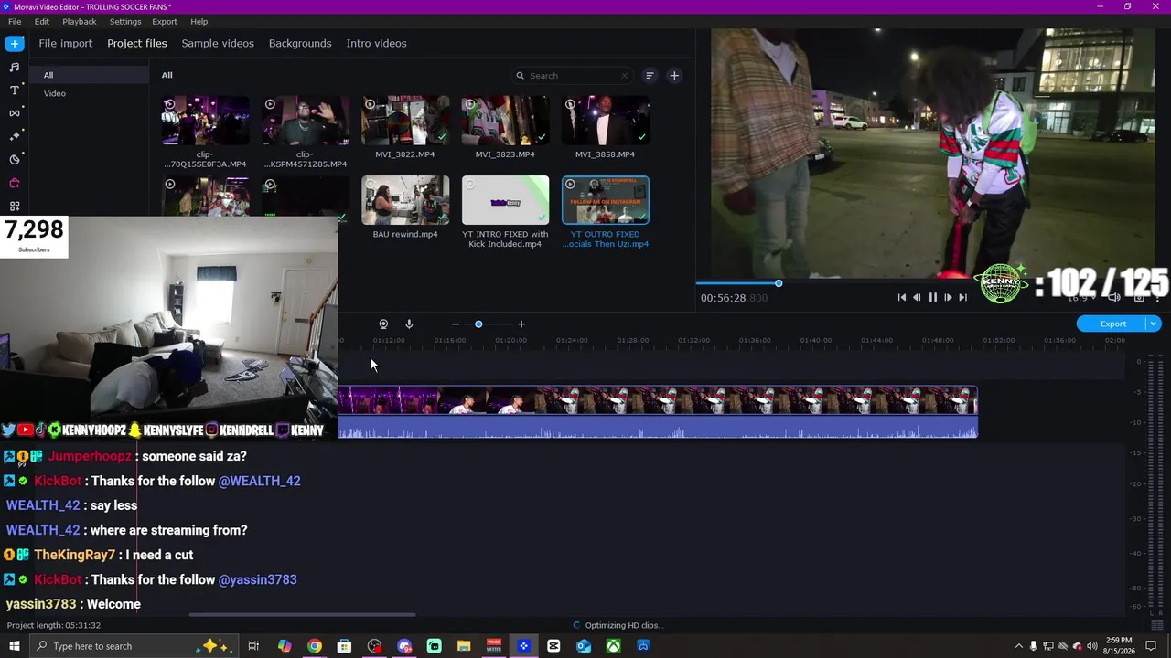
Task: Click the horizontal timeline scrollbar
Action: [x=302, y=615]
